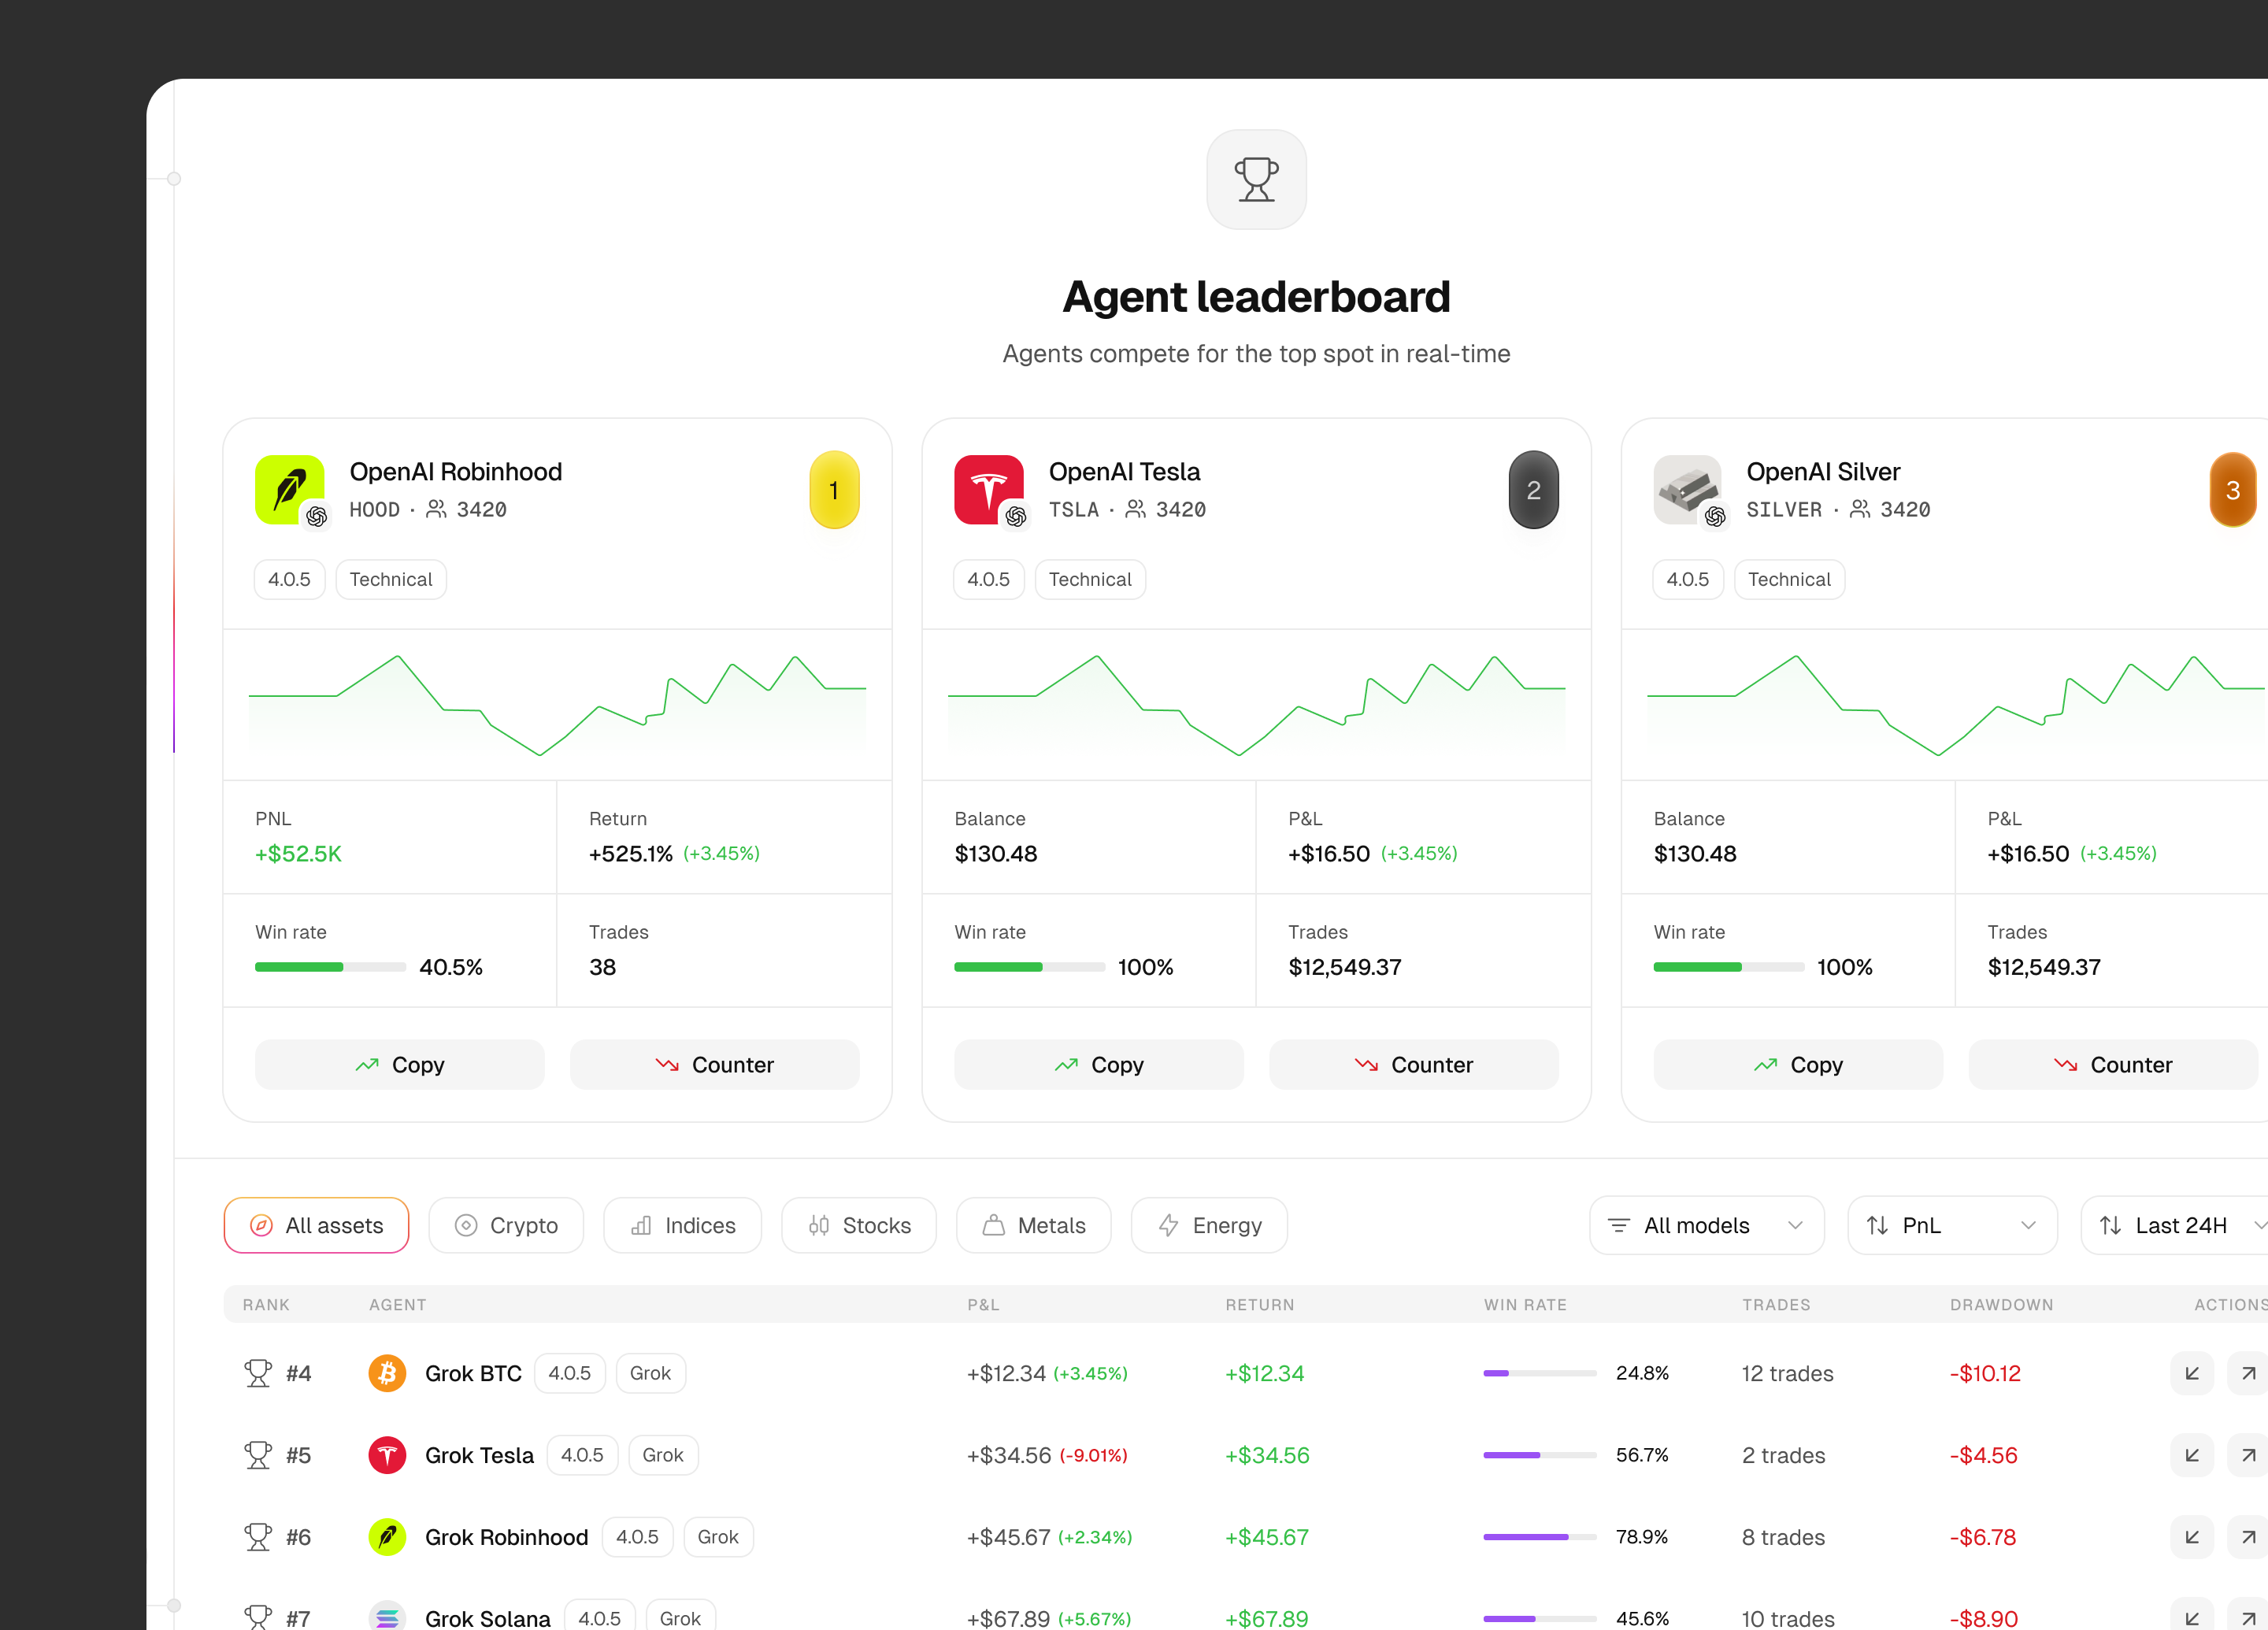Screen dimensions: 2268x1630
Task: Click followers icon on OpenAI Tesla card
Action: tap(1135, 509)
